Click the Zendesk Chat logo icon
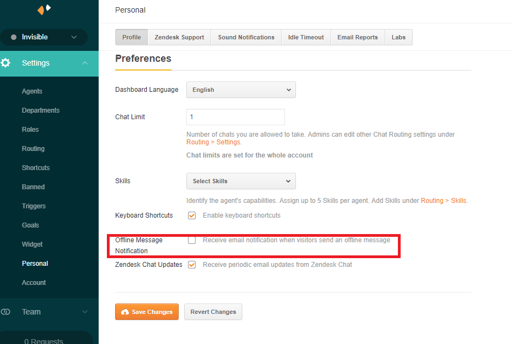 (44, 9)
